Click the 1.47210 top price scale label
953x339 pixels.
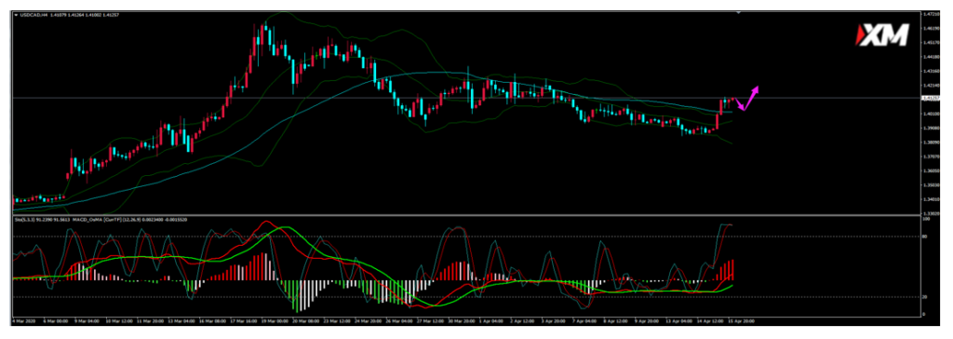(x=931, y=13)
